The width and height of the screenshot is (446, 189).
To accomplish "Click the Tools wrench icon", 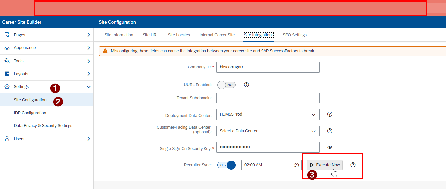I will pyautogui.click(x=7, y=61).
